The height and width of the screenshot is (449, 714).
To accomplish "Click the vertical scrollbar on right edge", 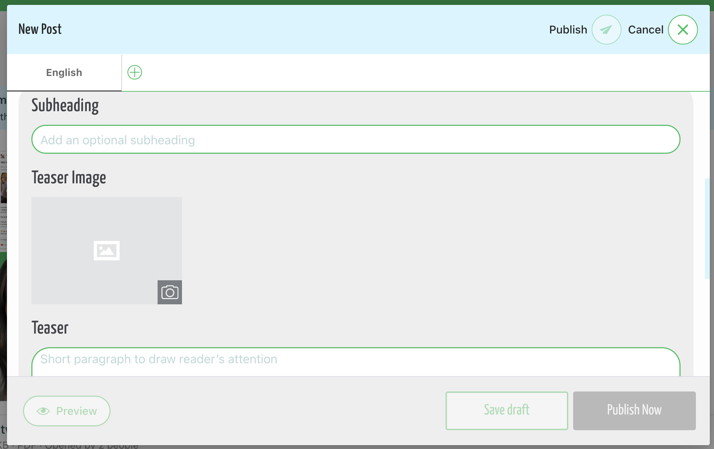I will (707, 228).
